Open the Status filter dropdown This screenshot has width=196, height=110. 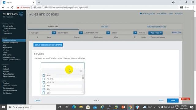[x=135, y=33]
